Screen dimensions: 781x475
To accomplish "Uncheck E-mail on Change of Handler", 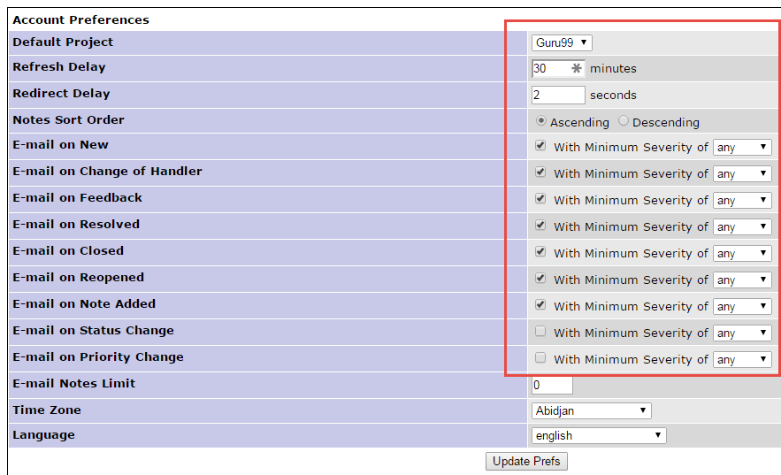I will (x=540, y=172).
